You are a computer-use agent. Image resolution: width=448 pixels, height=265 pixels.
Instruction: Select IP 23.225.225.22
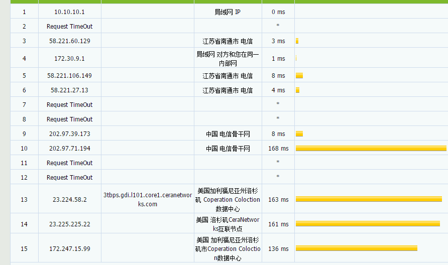(x=69, y=224)
